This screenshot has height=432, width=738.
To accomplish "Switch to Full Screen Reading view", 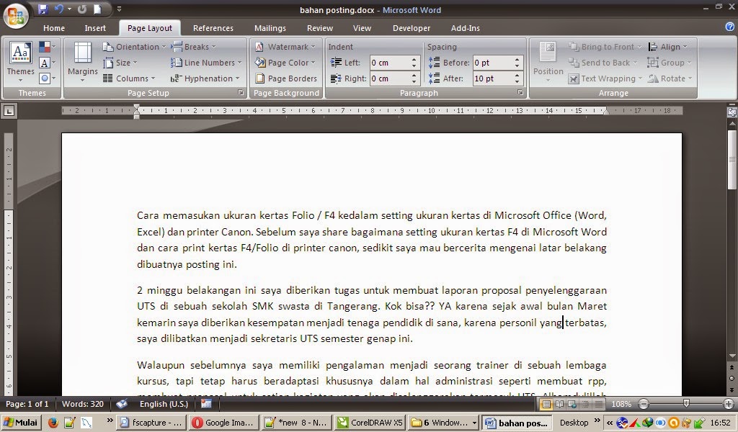I will tap(559, 404).
